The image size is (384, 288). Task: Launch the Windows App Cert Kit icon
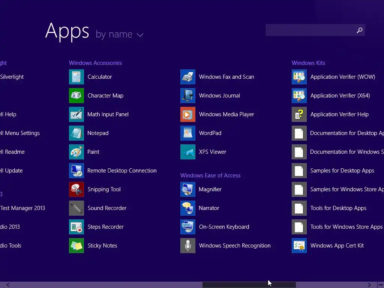tap(299, 246)
